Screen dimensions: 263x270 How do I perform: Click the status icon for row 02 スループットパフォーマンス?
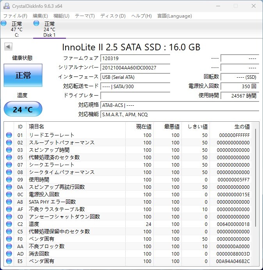(x=9, y=142)
